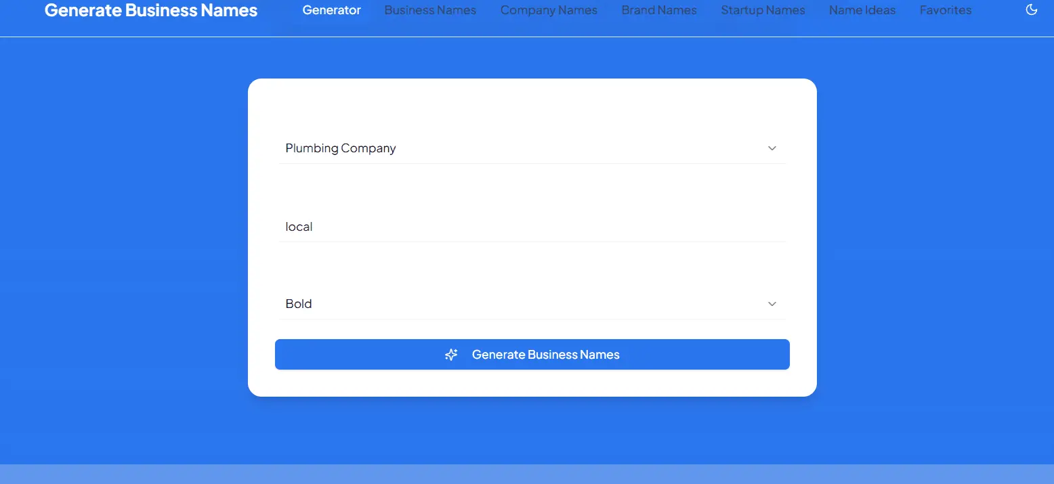Visit the Startup Names page
Viewport: 1054px width, 484px height.
tap(763, 10)
